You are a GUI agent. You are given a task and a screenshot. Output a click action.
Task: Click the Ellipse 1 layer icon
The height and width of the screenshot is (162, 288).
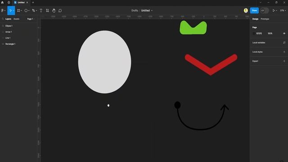click(x=3, y=26)
